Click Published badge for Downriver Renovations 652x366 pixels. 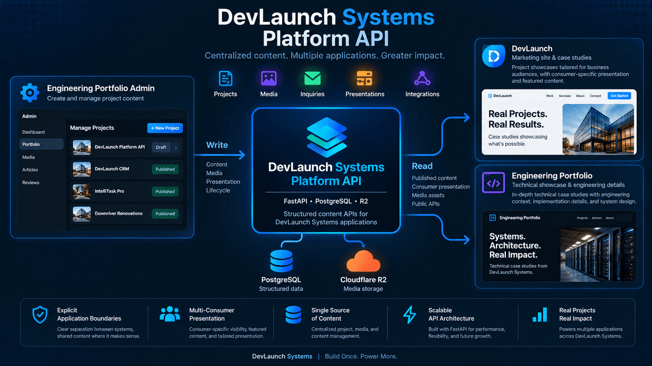165,214
